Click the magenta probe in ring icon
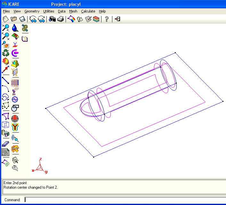This screenshot has height=205, width=226. click(15, 53)
